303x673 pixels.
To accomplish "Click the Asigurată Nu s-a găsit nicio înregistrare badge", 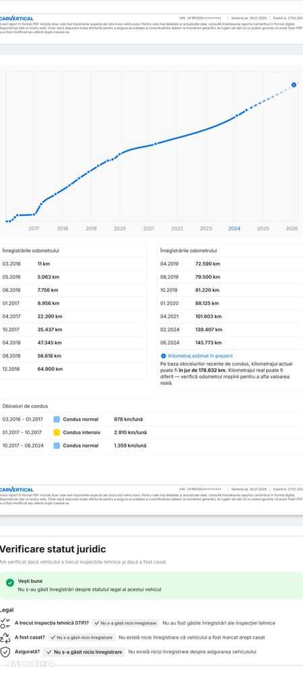I will click(x=83, y=652).
